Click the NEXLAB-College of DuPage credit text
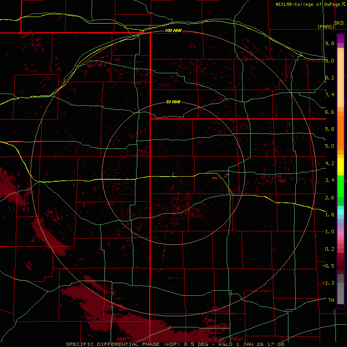Image resolution: width=347 pixels, height=347 pixels. pos(308,4)
